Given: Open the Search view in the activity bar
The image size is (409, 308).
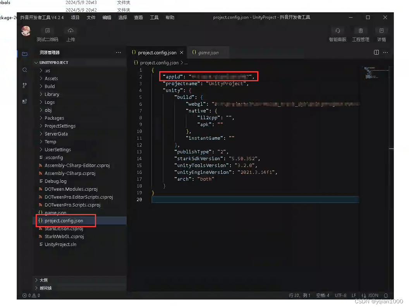Looking at the screenshot, I should click(25, 70).
